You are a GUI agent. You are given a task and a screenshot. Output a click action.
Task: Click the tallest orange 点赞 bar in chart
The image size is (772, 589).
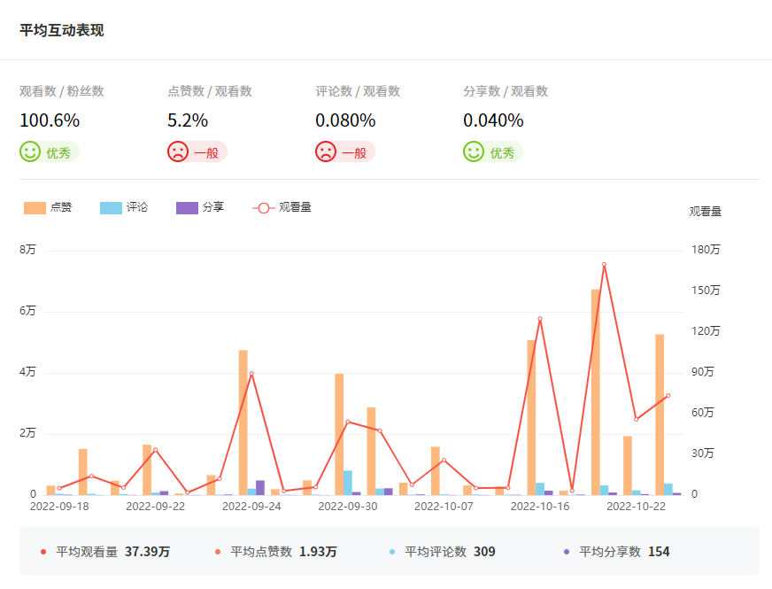tap(596, 390)
